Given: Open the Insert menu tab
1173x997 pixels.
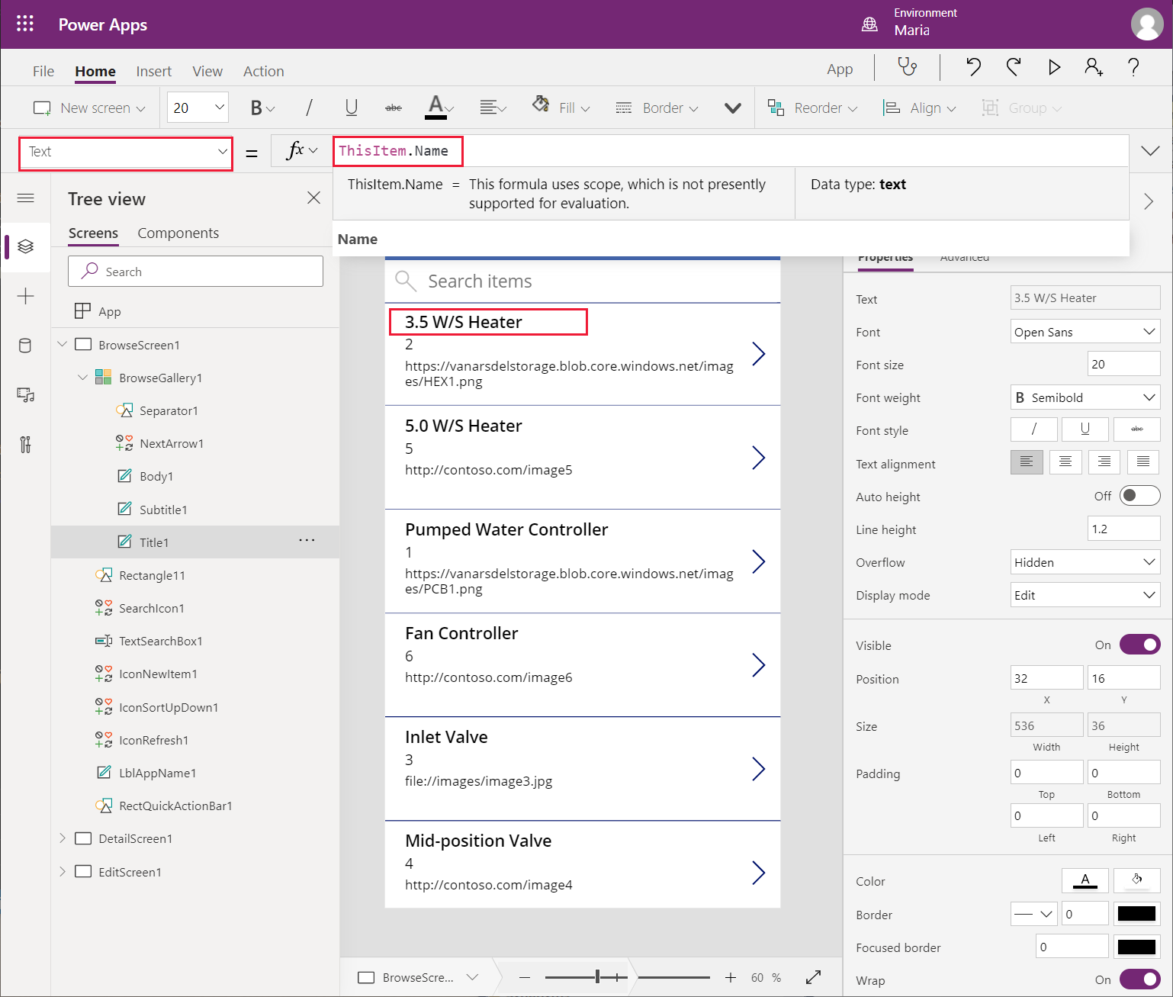Looking at the screenshot, I should pos(153,71).
